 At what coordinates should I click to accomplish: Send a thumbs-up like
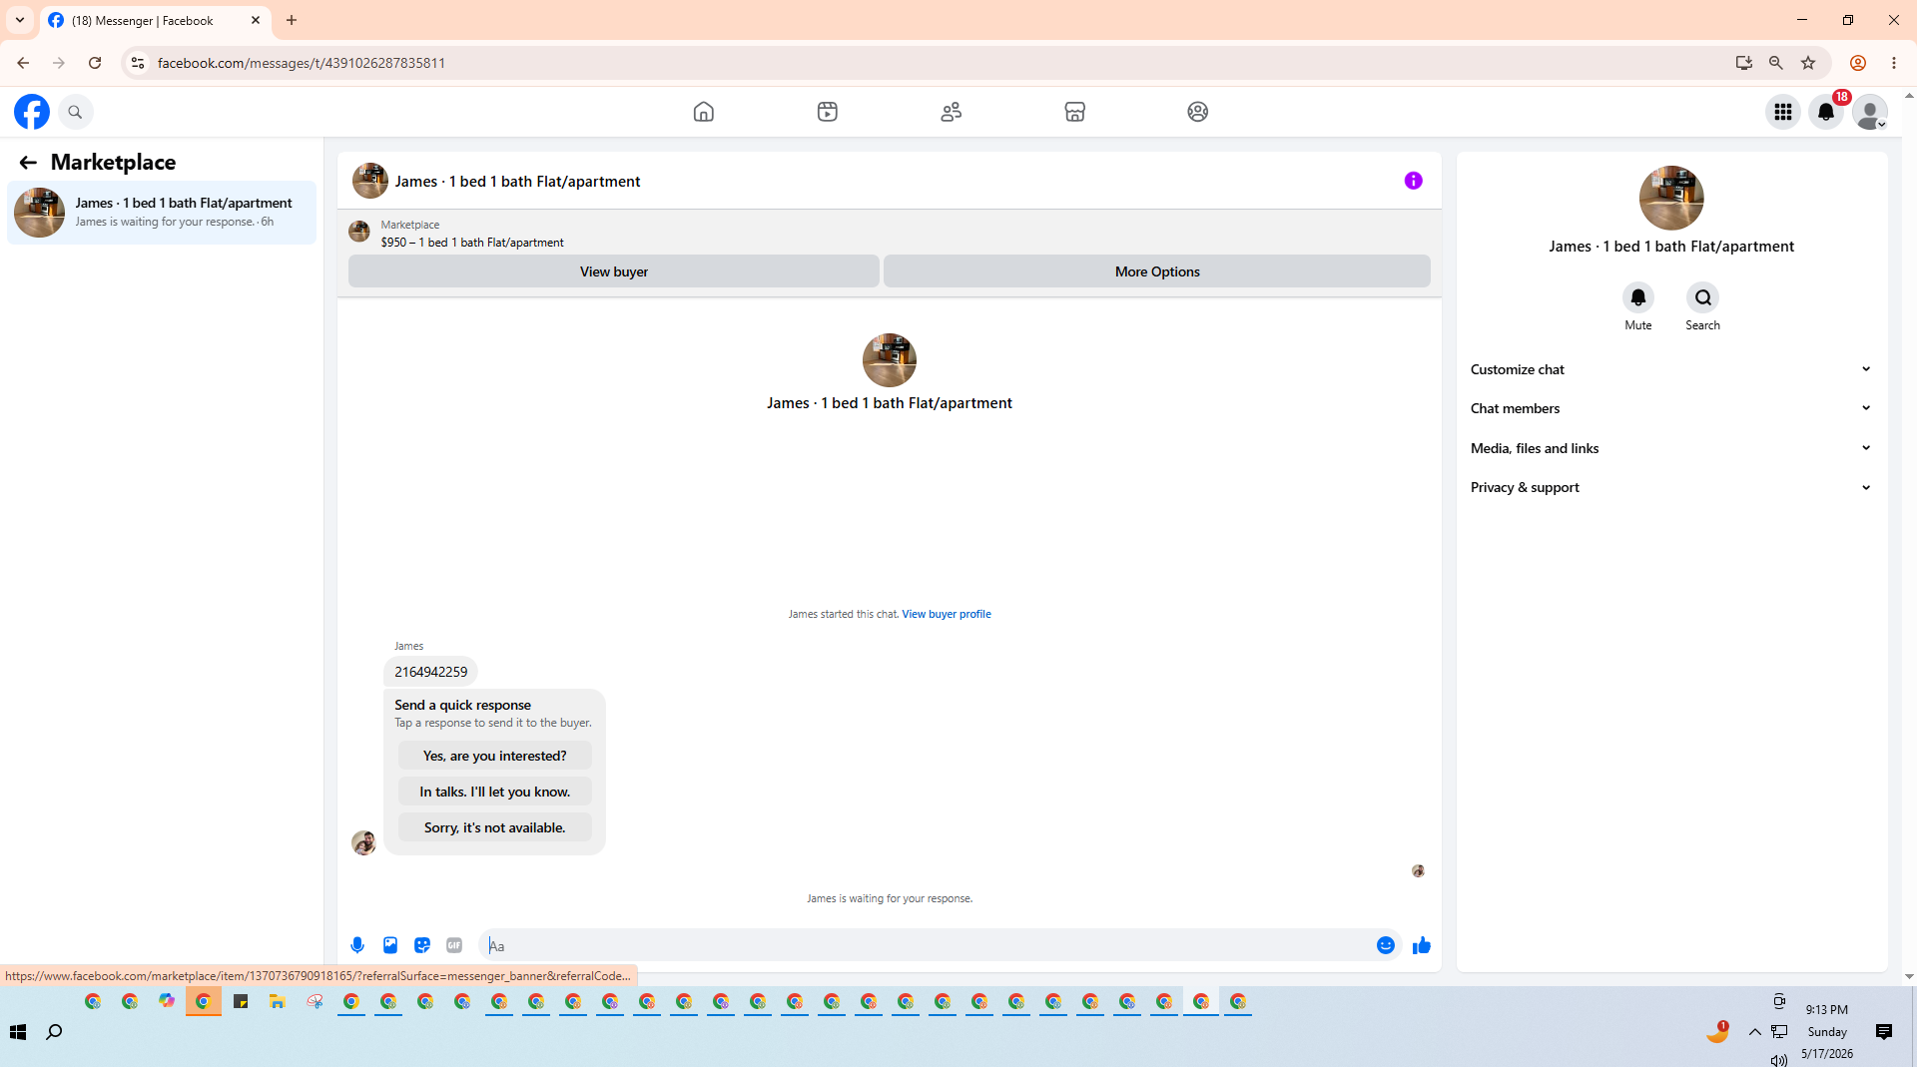(x=1422, y=945)
